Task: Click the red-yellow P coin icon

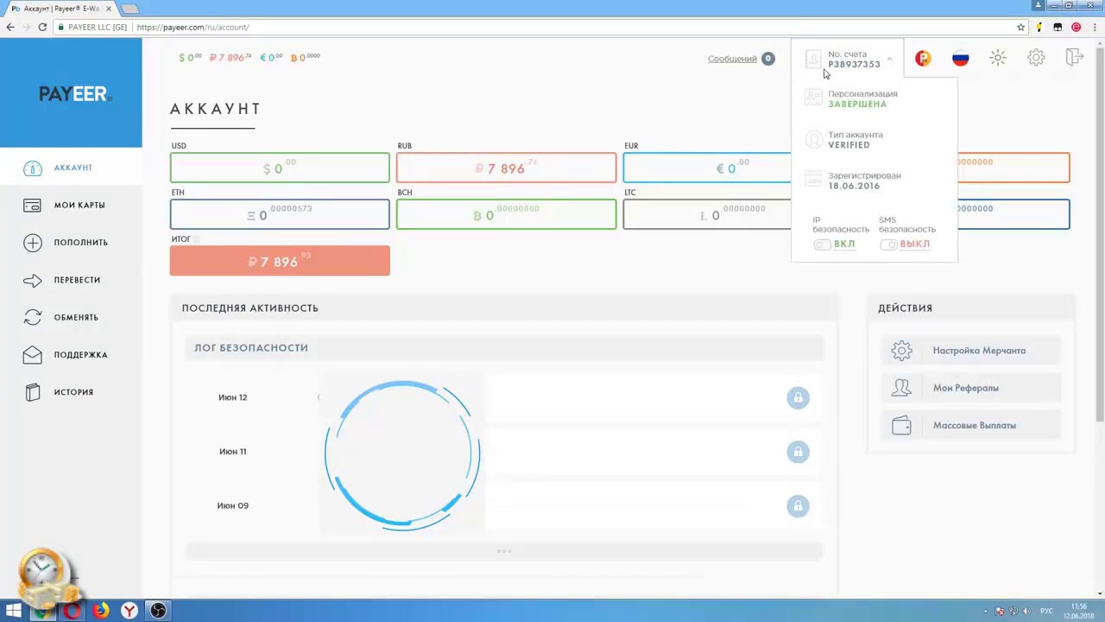Action: 923,59
